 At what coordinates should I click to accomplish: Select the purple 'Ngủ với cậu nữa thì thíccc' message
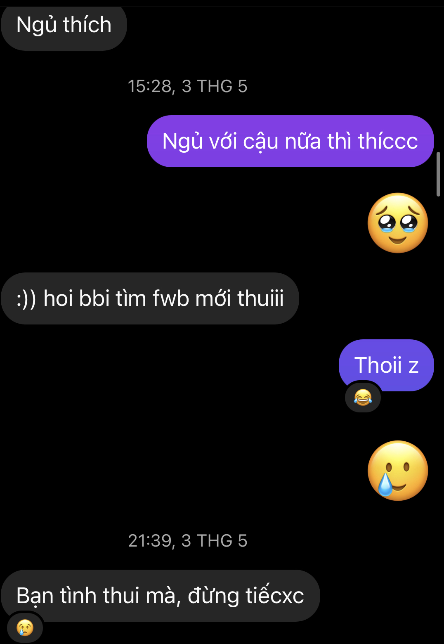(x=290, y=141)
